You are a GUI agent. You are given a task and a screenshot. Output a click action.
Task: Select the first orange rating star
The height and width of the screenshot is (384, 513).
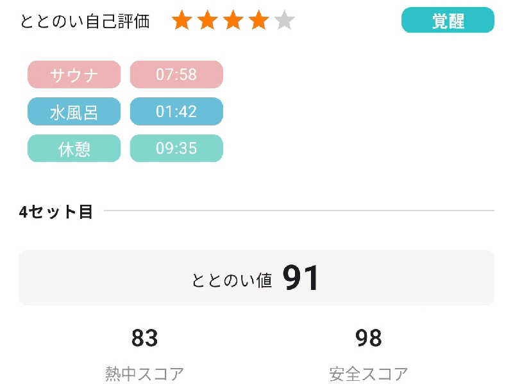(x=182, y=20)
